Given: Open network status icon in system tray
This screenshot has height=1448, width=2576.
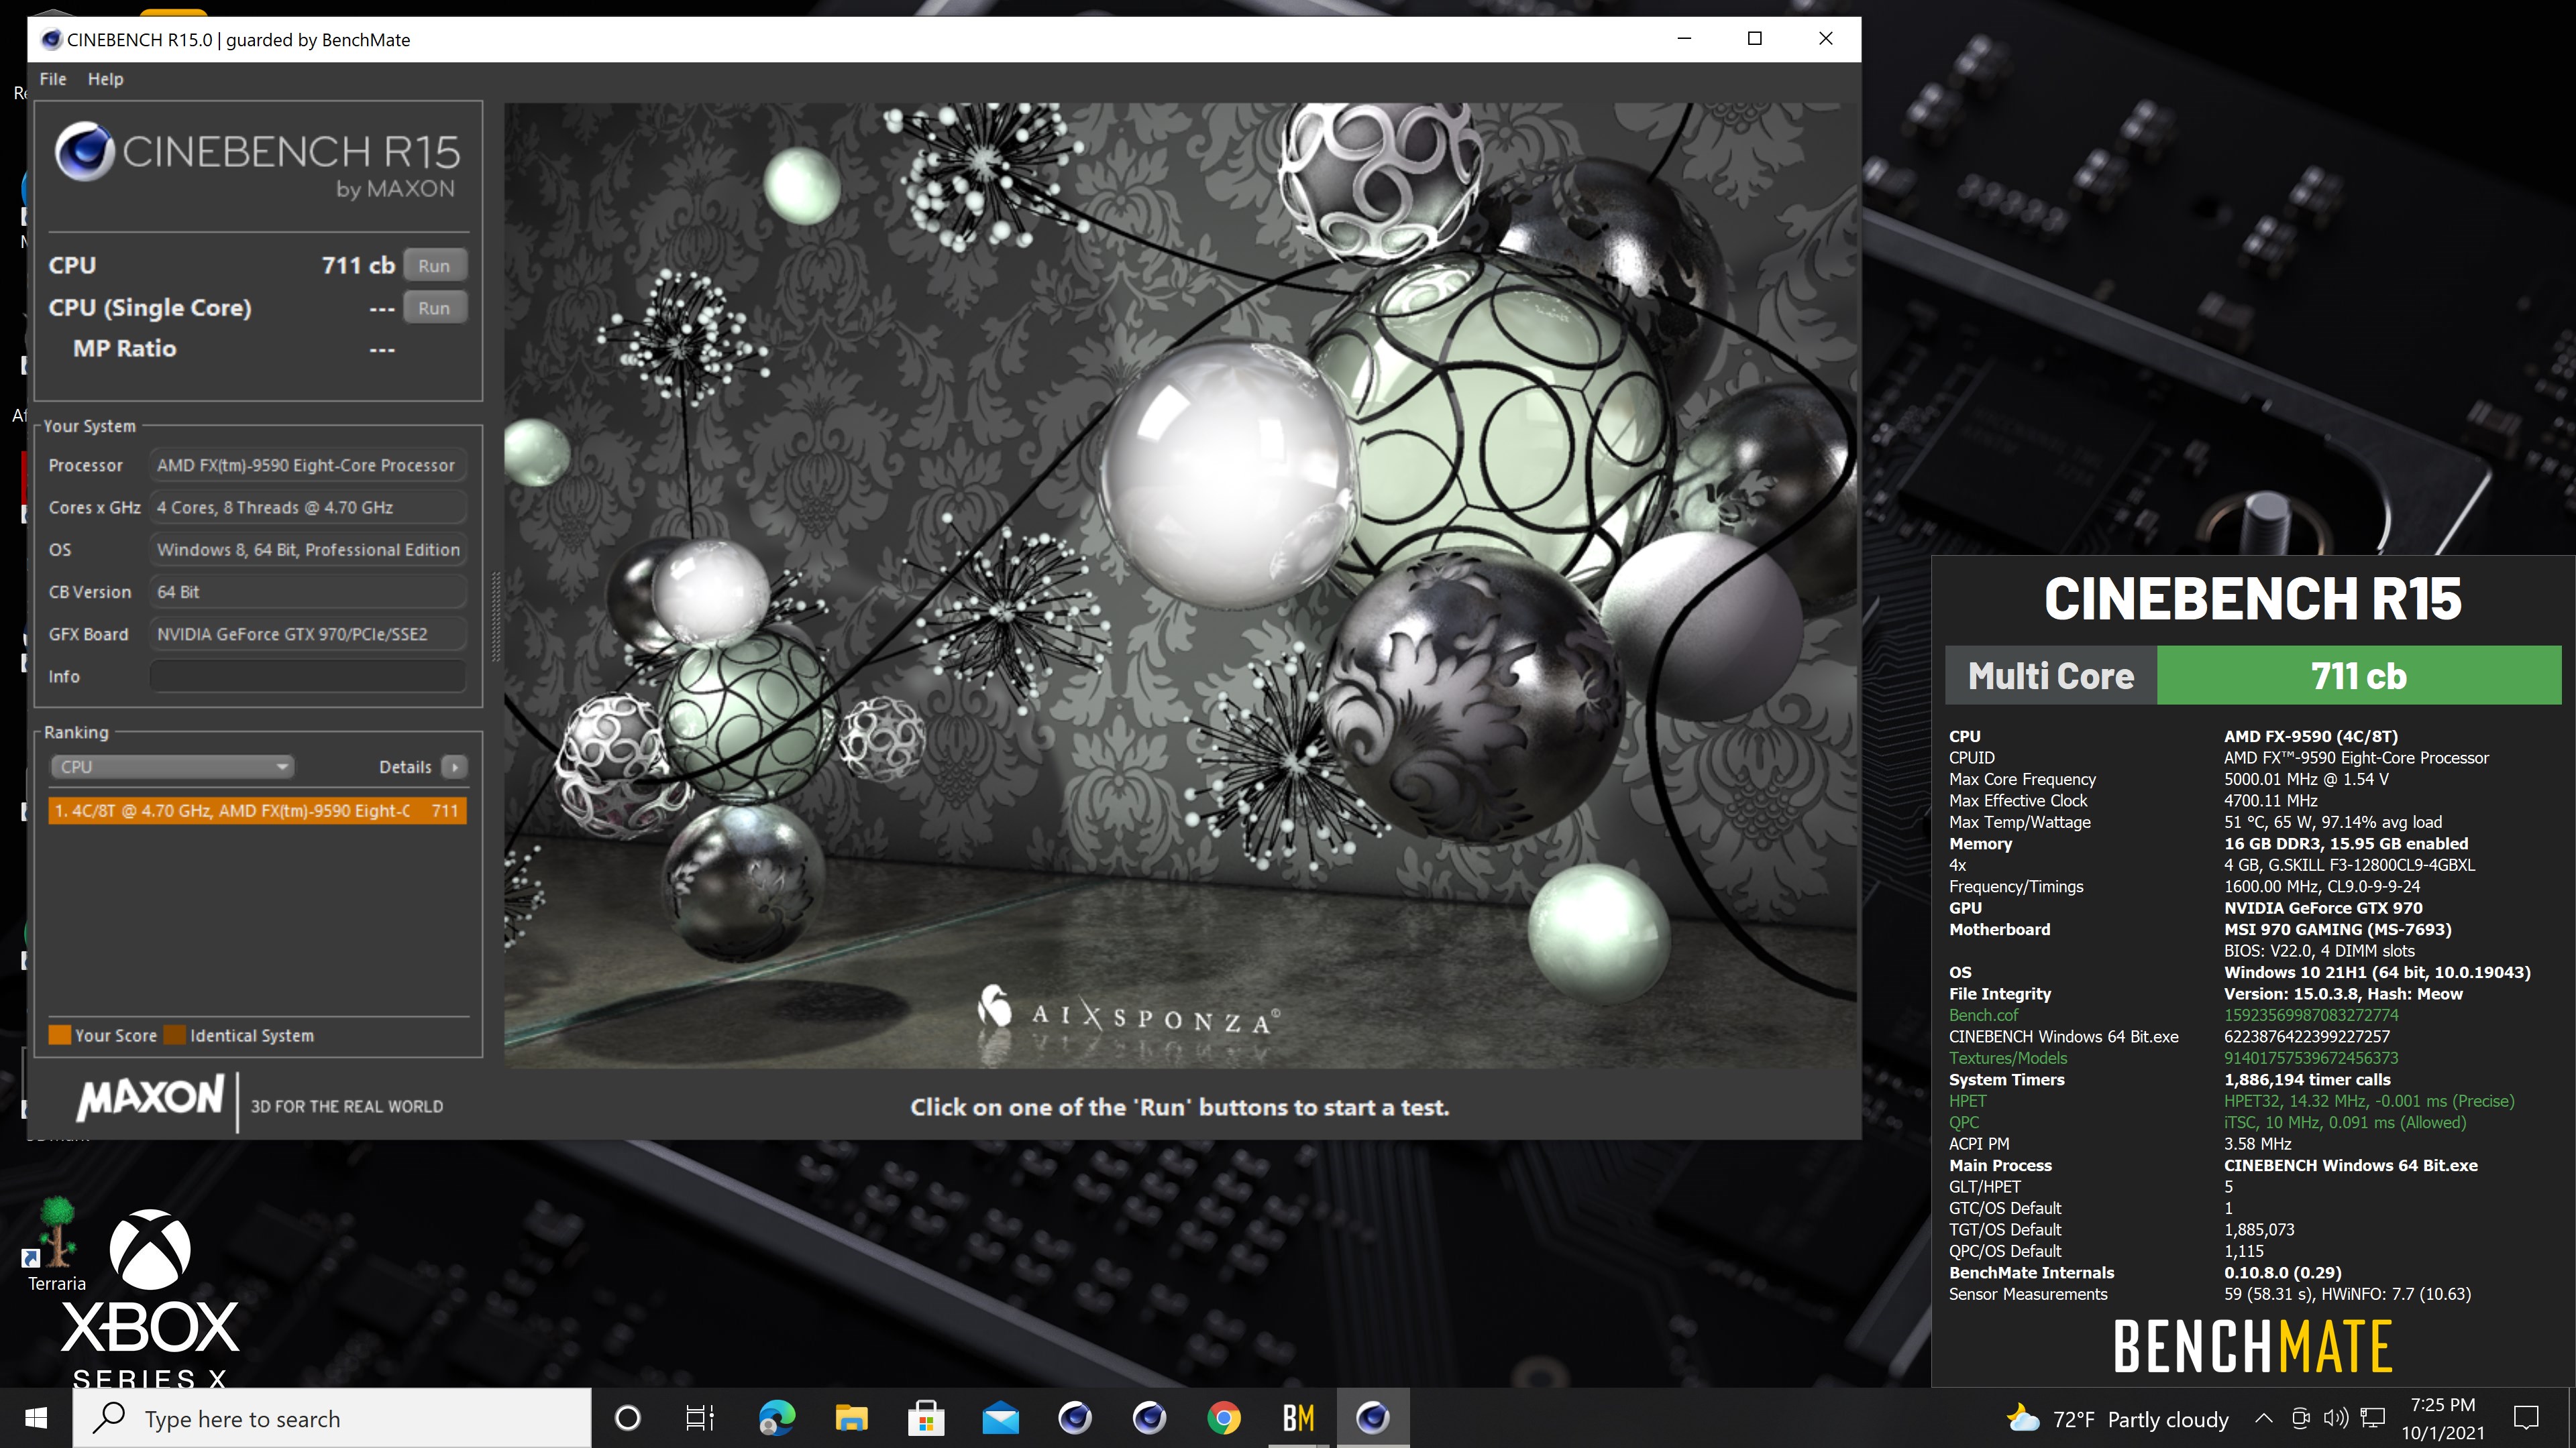Looking at the screenshot, I should 2373,1418.
